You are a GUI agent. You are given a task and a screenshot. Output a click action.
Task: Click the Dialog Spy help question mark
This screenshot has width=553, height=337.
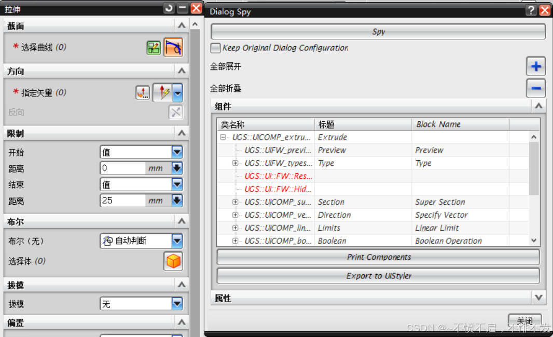pyautogui.click(x=530, y=11)
